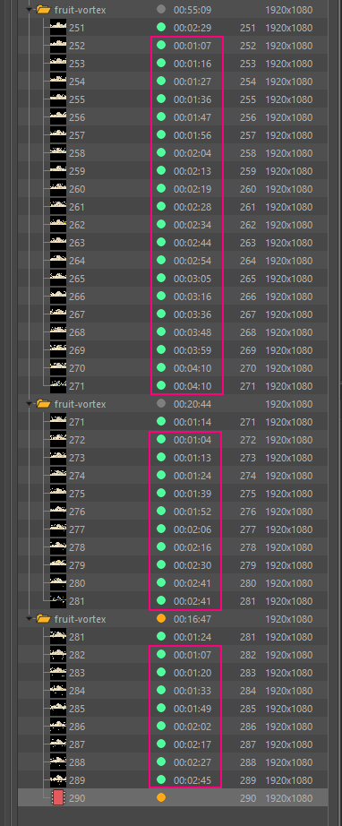
Task: Click the orange status dot of the 00:16:47 job
Action: [161, 618]
